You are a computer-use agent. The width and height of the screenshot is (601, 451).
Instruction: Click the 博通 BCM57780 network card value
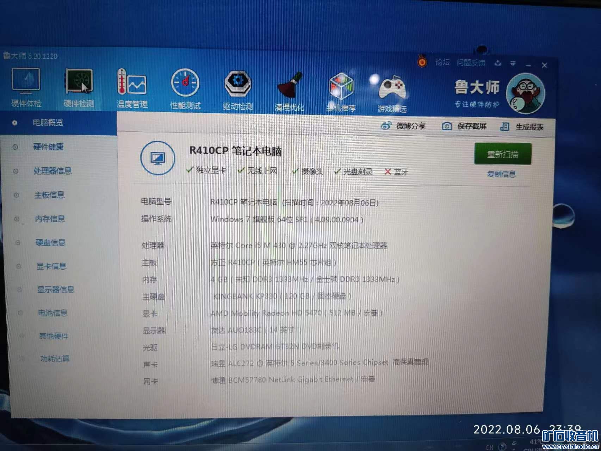[293, 379]
